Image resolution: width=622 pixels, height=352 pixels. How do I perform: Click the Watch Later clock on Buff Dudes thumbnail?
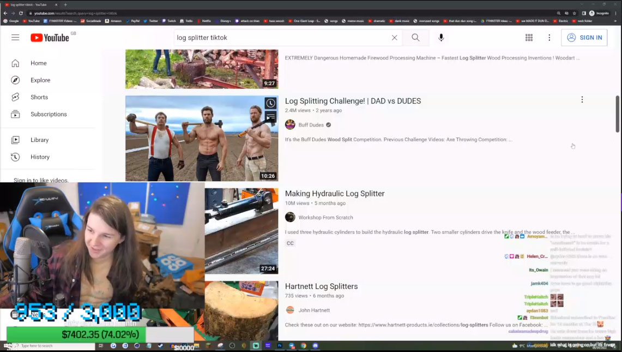click(270, 103)
